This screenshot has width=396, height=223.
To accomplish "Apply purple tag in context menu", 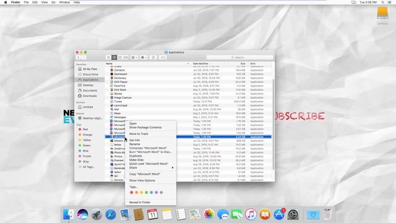I will pos(157,193).
